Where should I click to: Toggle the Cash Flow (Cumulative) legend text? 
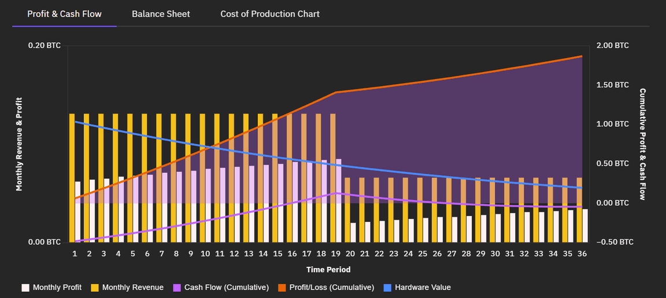[227, 287]
